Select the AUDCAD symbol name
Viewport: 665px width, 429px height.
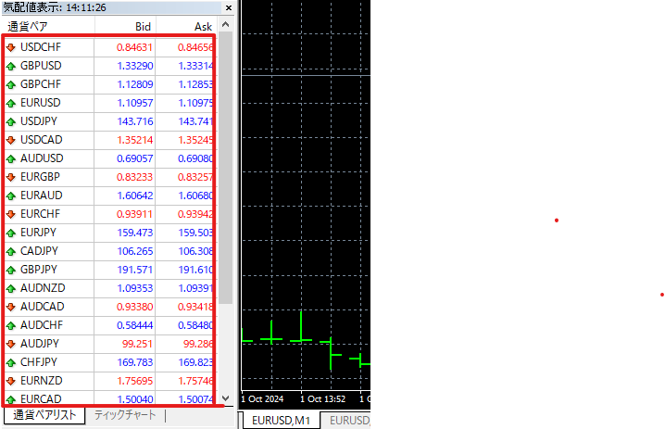(43, 307)
